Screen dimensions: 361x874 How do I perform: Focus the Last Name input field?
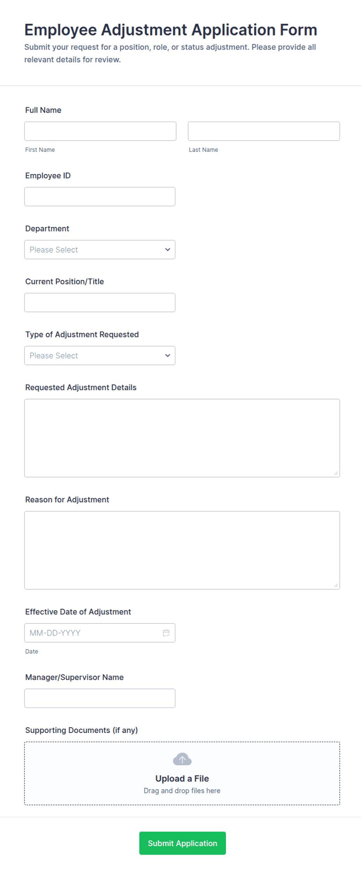click(264, 131)
